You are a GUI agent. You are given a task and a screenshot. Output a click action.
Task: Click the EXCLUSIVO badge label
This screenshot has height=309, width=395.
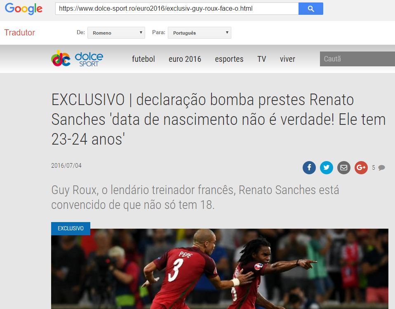[71, 229]
